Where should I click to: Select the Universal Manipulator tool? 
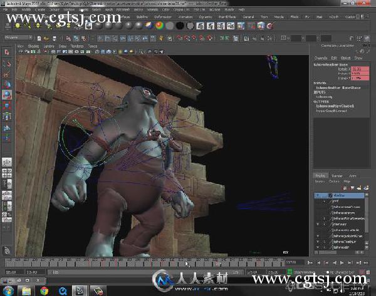pos(7,116)
